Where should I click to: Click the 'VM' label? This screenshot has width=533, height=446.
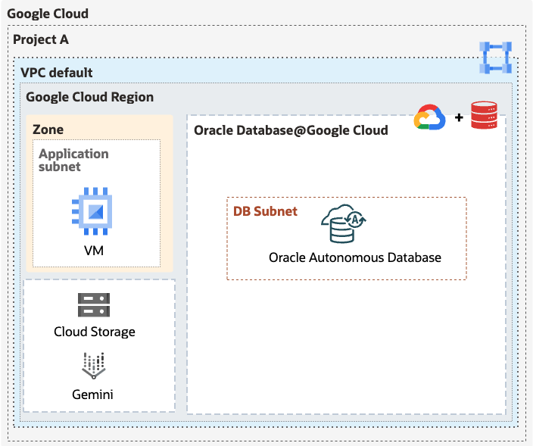coord(94,251)
